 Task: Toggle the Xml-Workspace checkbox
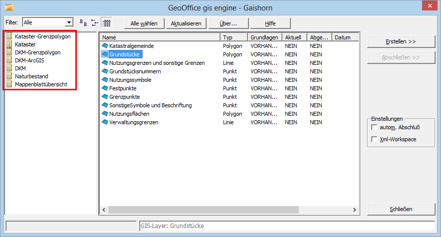[374, 139]
